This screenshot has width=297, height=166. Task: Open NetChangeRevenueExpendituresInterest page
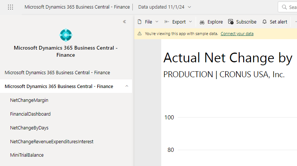tap(52, 141)
